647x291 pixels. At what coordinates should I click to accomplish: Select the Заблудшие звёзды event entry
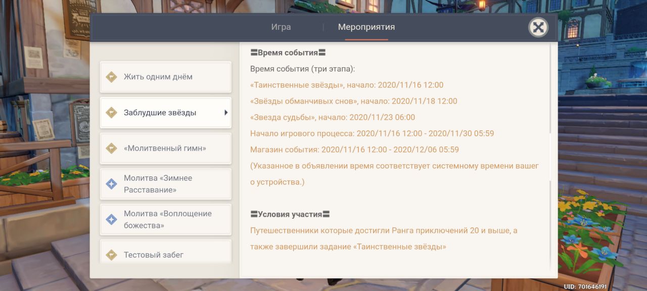tap(165, 113)
